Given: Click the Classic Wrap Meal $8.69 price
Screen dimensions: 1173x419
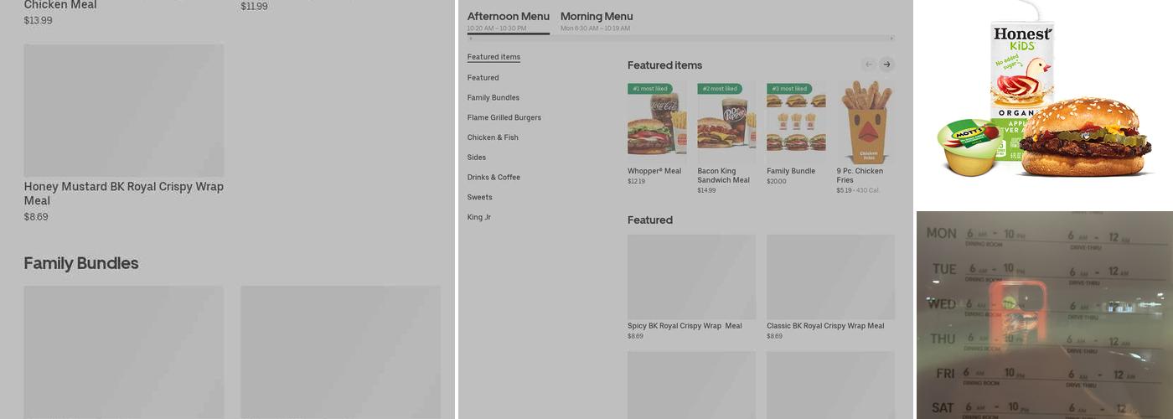Looking at the screenshot, I should [775, 336].
